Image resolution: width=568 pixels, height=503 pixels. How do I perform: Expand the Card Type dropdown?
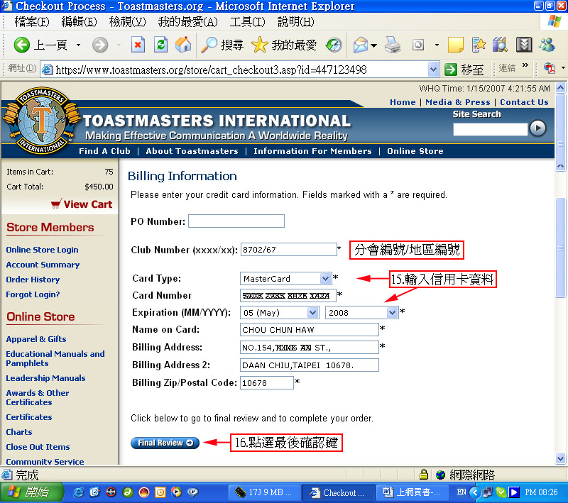coord(326,279)
